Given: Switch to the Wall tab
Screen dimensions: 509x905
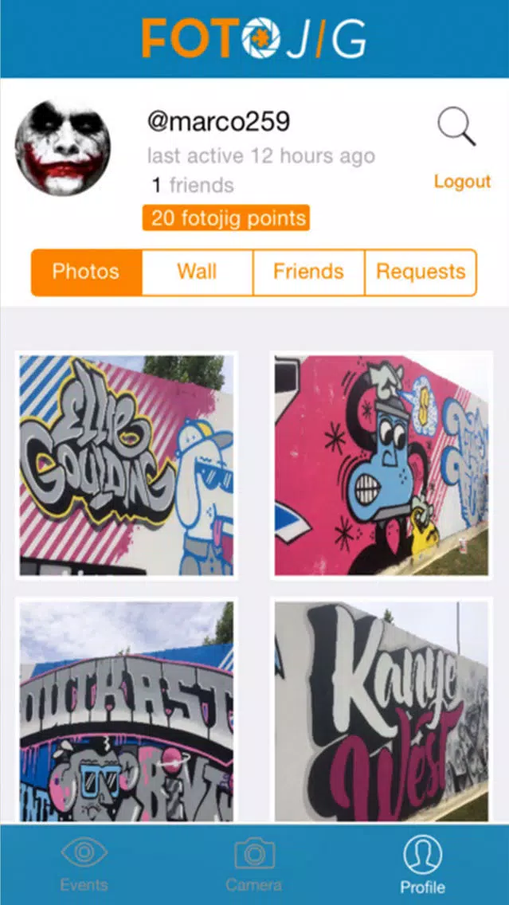Looking at the screenshot, I should coord(198,272).
